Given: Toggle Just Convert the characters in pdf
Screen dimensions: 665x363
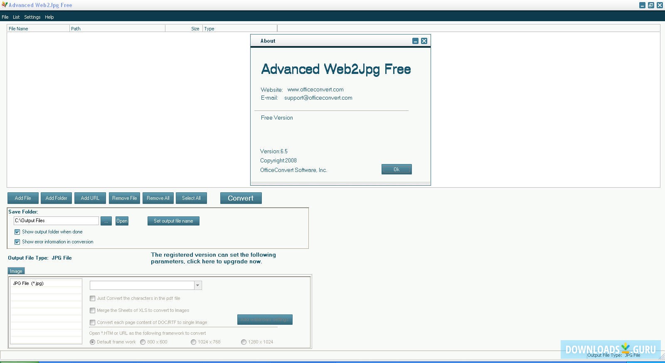Looking at the screenshot, I should coord(93,298).
